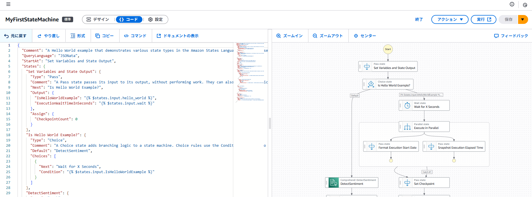Image resolution: width=532 pixels, height=197 pixels.
Task: Click the Wait for X Seconds clock icon
Action: pos(407,105)
